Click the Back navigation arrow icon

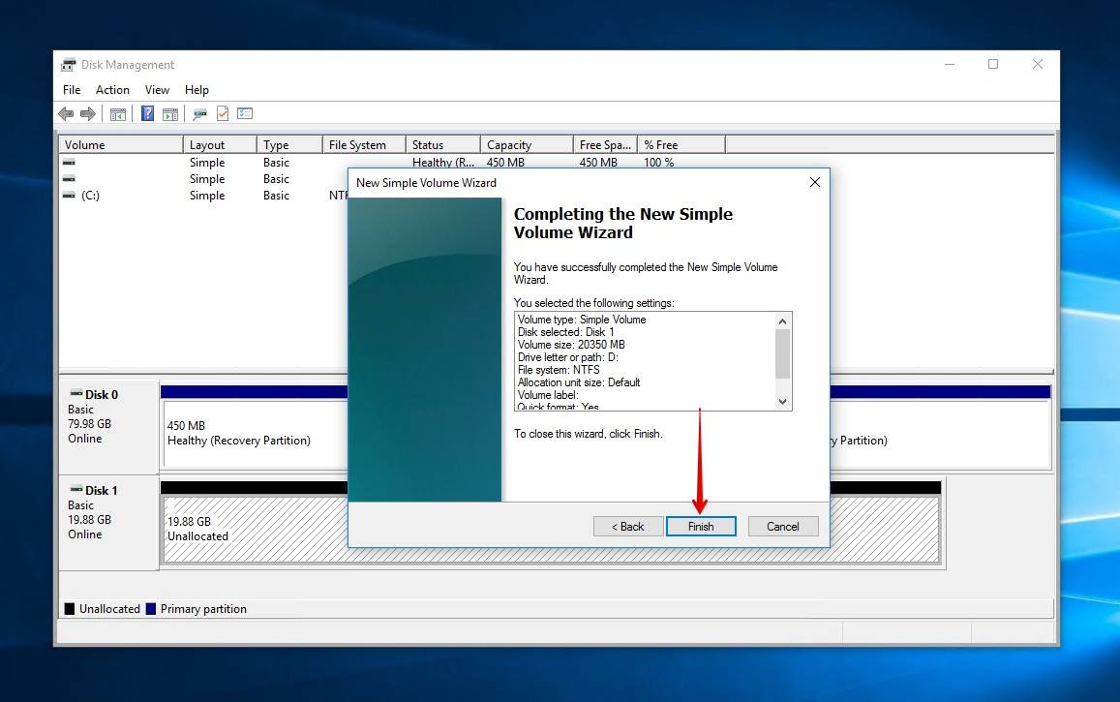[65, 113]
